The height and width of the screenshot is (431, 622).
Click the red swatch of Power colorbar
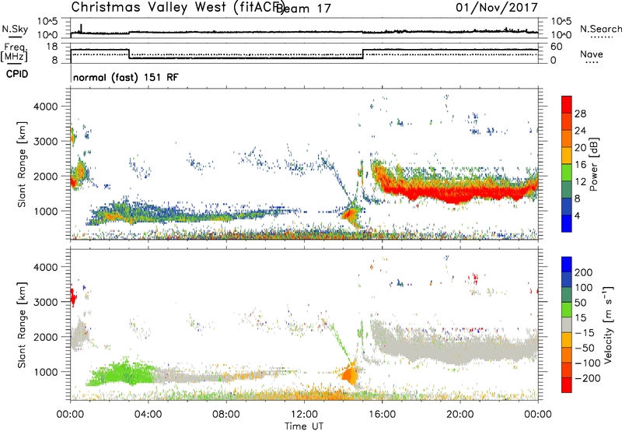click(567, 105)
